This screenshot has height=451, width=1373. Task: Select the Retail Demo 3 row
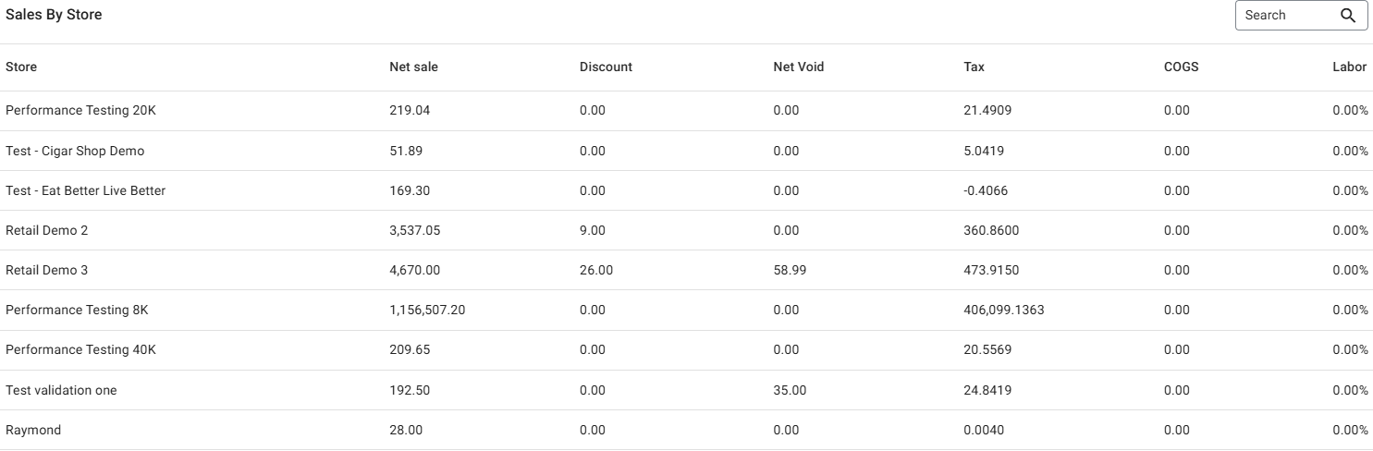47,270
